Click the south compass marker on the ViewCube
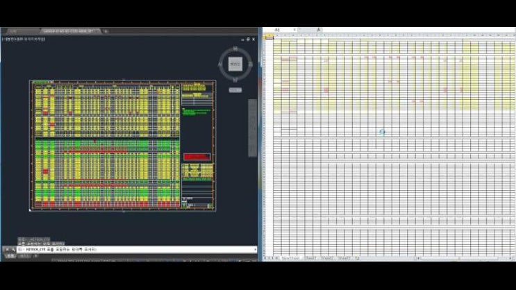Image resolution: width=516 pixels, height=290 pixels. pyautogui.click(x=235, y=80)
